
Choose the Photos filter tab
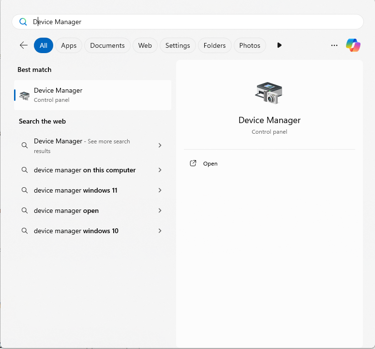[x=250, y=45]
